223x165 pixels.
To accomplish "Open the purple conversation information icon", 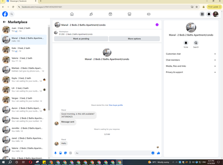I will coord(157,25).
